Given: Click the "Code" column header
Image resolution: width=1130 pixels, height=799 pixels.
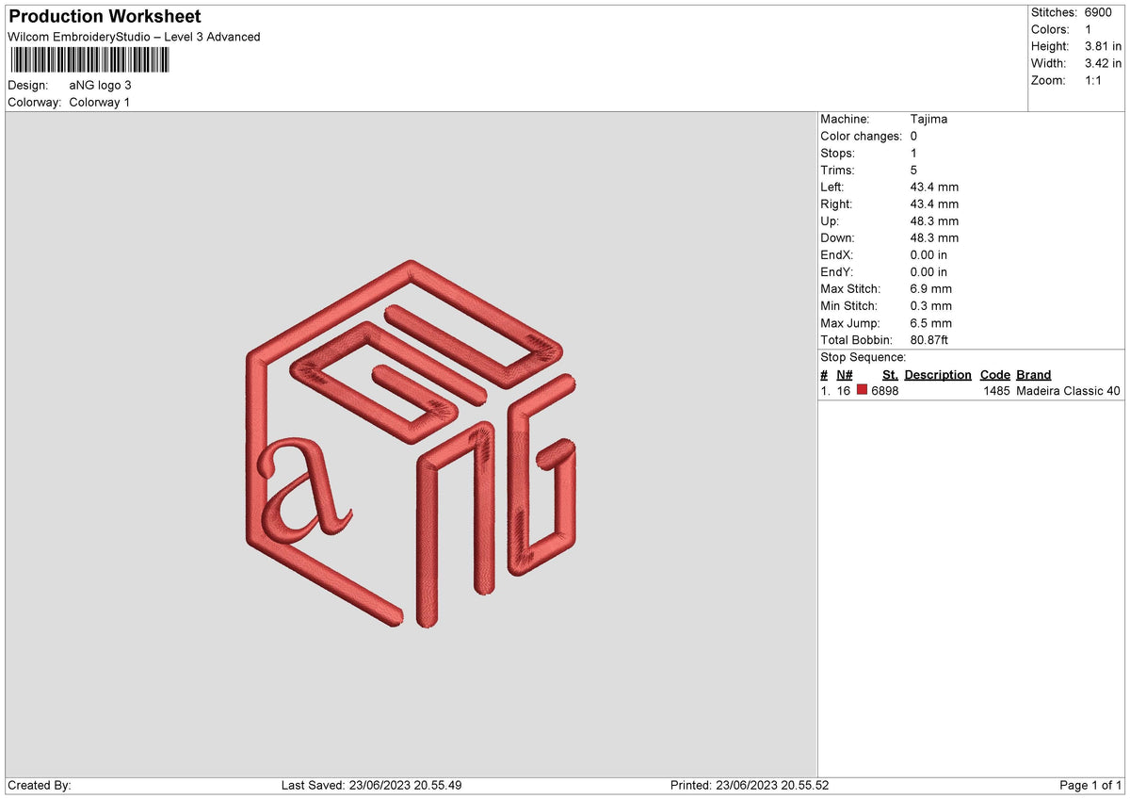Looking at the screenshot, I should pyautogui.click(x=995, y=374).
